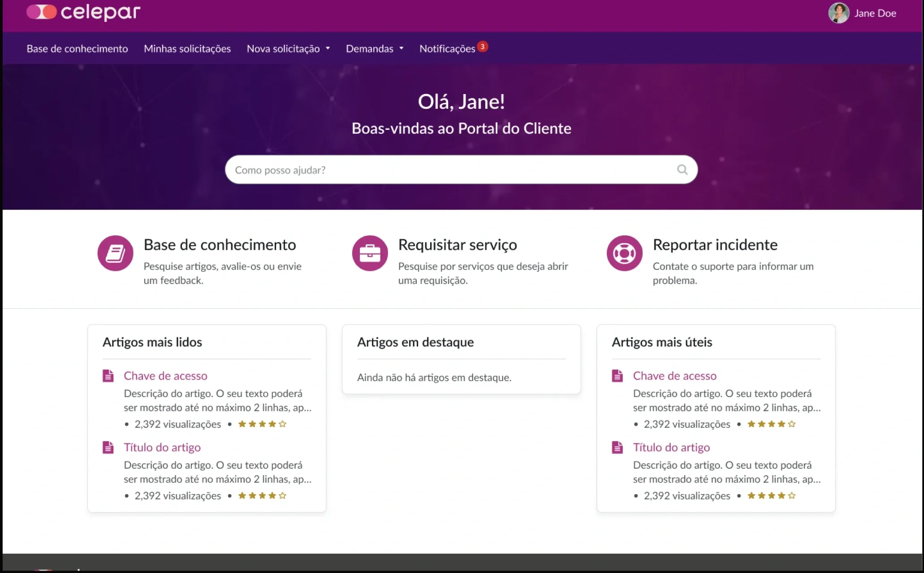Click document icon beside Chave de acesso in Artigos mais úteis
Screen dimensions: 924x573
(617, 376)
